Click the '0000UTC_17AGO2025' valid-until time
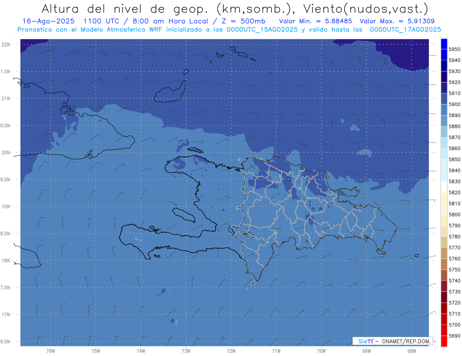Viewport: 462px width, 356px height. [405, 30]
